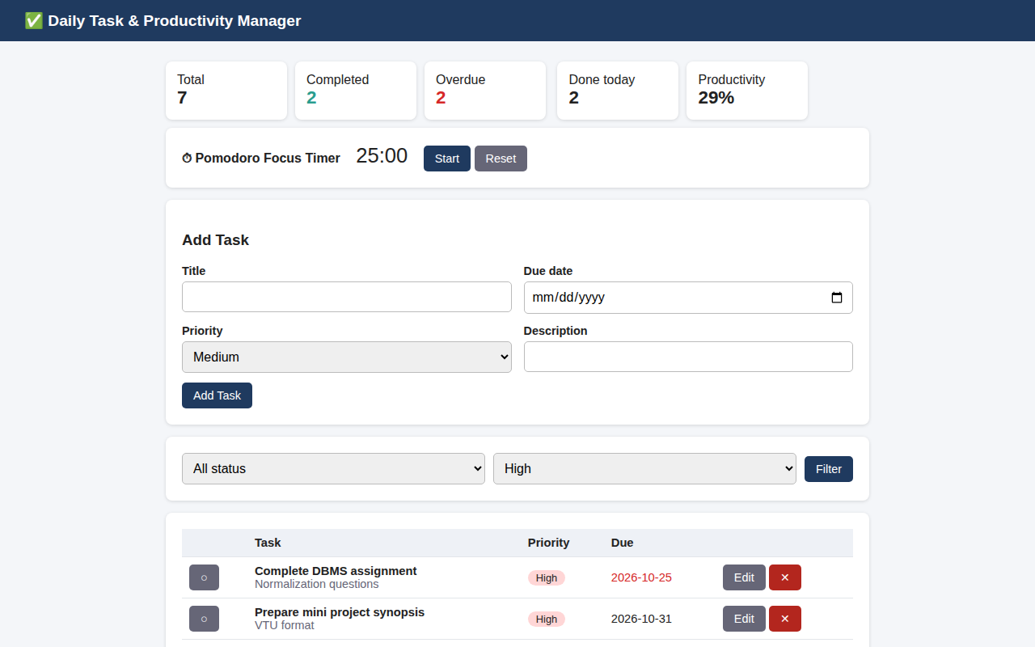1035x647 pixels.
Task: Reset the Pomodoro timer
Action: click(501, 159)
